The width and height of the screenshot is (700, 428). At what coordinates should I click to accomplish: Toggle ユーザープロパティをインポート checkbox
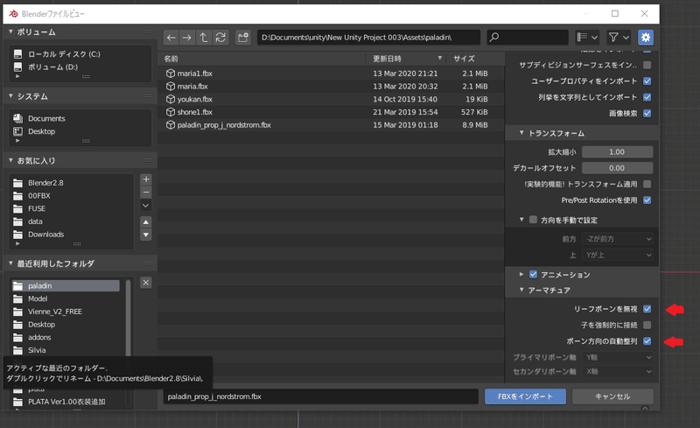click(x=647, y=81)
